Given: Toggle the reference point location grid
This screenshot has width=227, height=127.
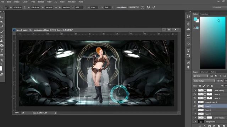Looking at the screenshot, I should tap(7, 7).
